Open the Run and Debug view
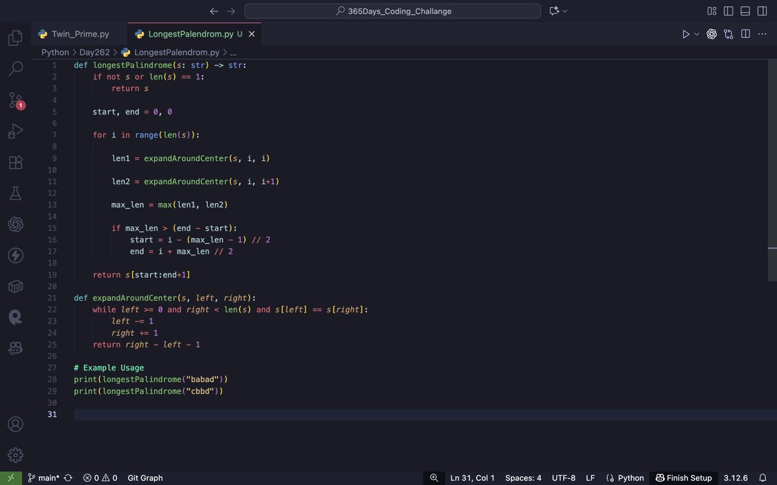 pyautogui.click(x=16, y=131)
